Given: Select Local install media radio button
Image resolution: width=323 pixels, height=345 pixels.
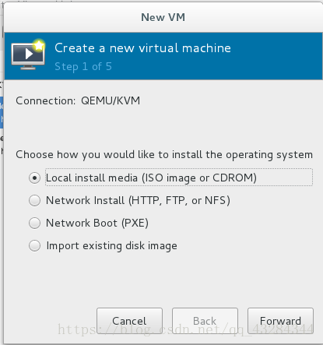Looking at the screenshot, I should [34, 178].
